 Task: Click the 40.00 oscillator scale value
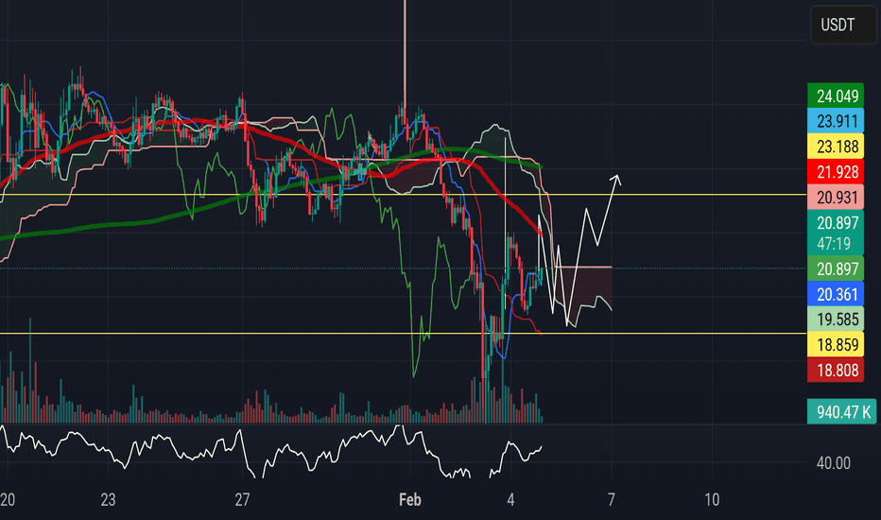point(833,463)
